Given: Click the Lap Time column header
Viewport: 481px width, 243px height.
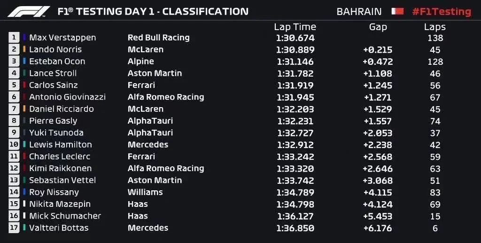Looking at the screenshot, I should point(295,27).
